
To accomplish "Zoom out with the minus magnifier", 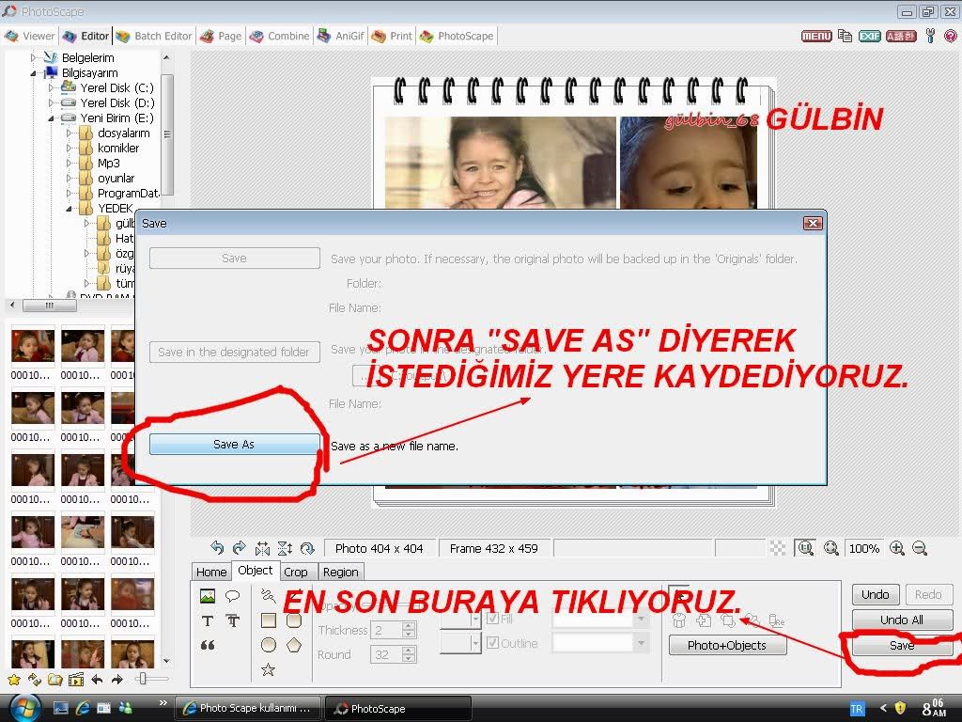I will click(920, 548).
